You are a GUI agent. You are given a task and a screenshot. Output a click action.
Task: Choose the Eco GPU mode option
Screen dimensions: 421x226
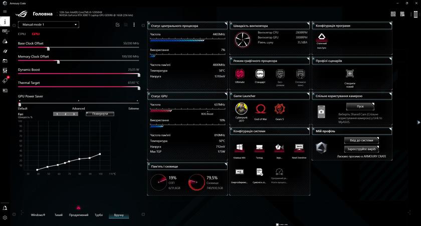(x=280, y=74)
